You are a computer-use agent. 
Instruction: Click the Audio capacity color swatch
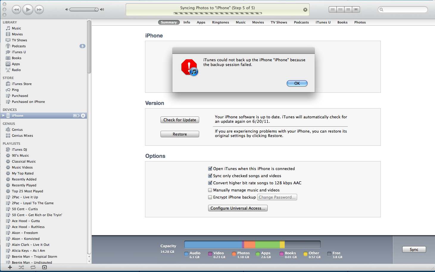tap(186, 254)
